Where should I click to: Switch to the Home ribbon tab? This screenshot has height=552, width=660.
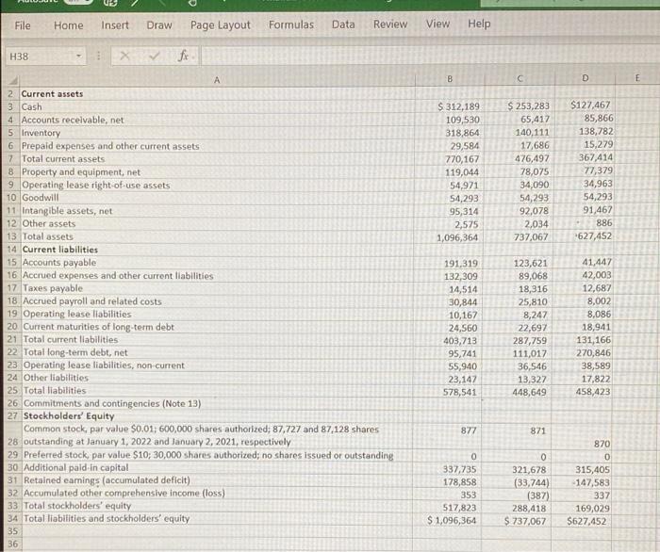68,25
